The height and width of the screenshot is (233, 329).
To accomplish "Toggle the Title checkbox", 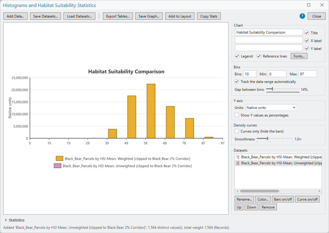I will tap(307, 33).
